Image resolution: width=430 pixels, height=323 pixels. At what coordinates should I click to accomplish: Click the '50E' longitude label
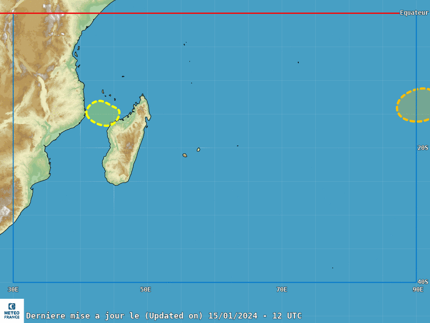146,289
